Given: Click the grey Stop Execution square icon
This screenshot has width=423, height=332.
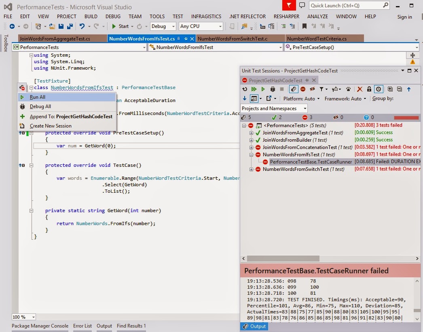Looking at the screenshot, I should pyautogui.click(x=282, y=89).
